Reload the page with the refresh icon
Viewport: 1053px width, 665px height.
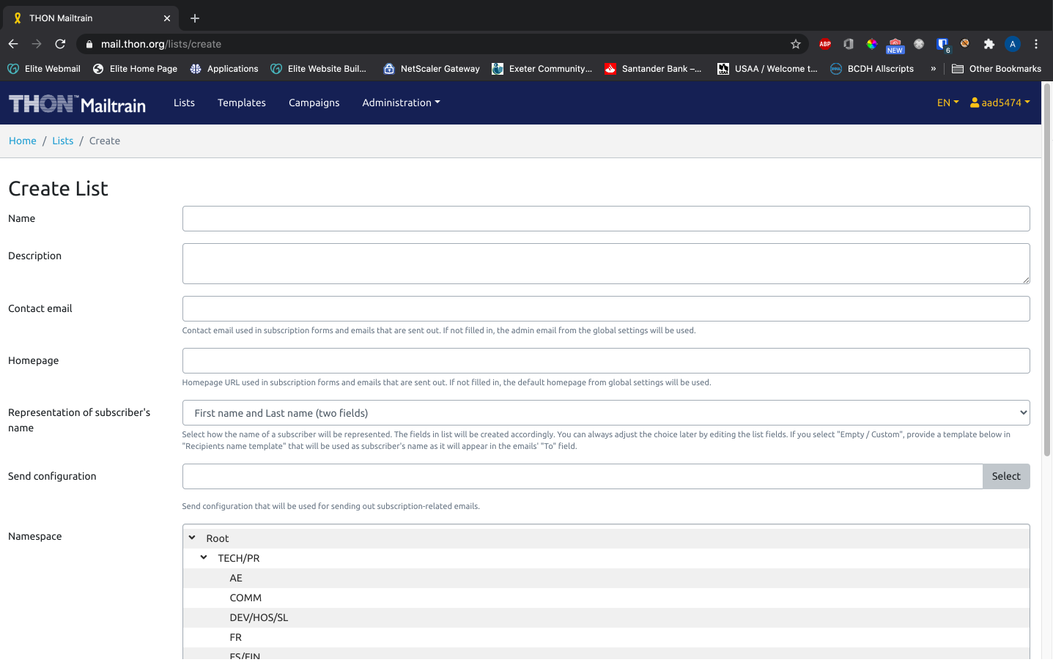60,44
